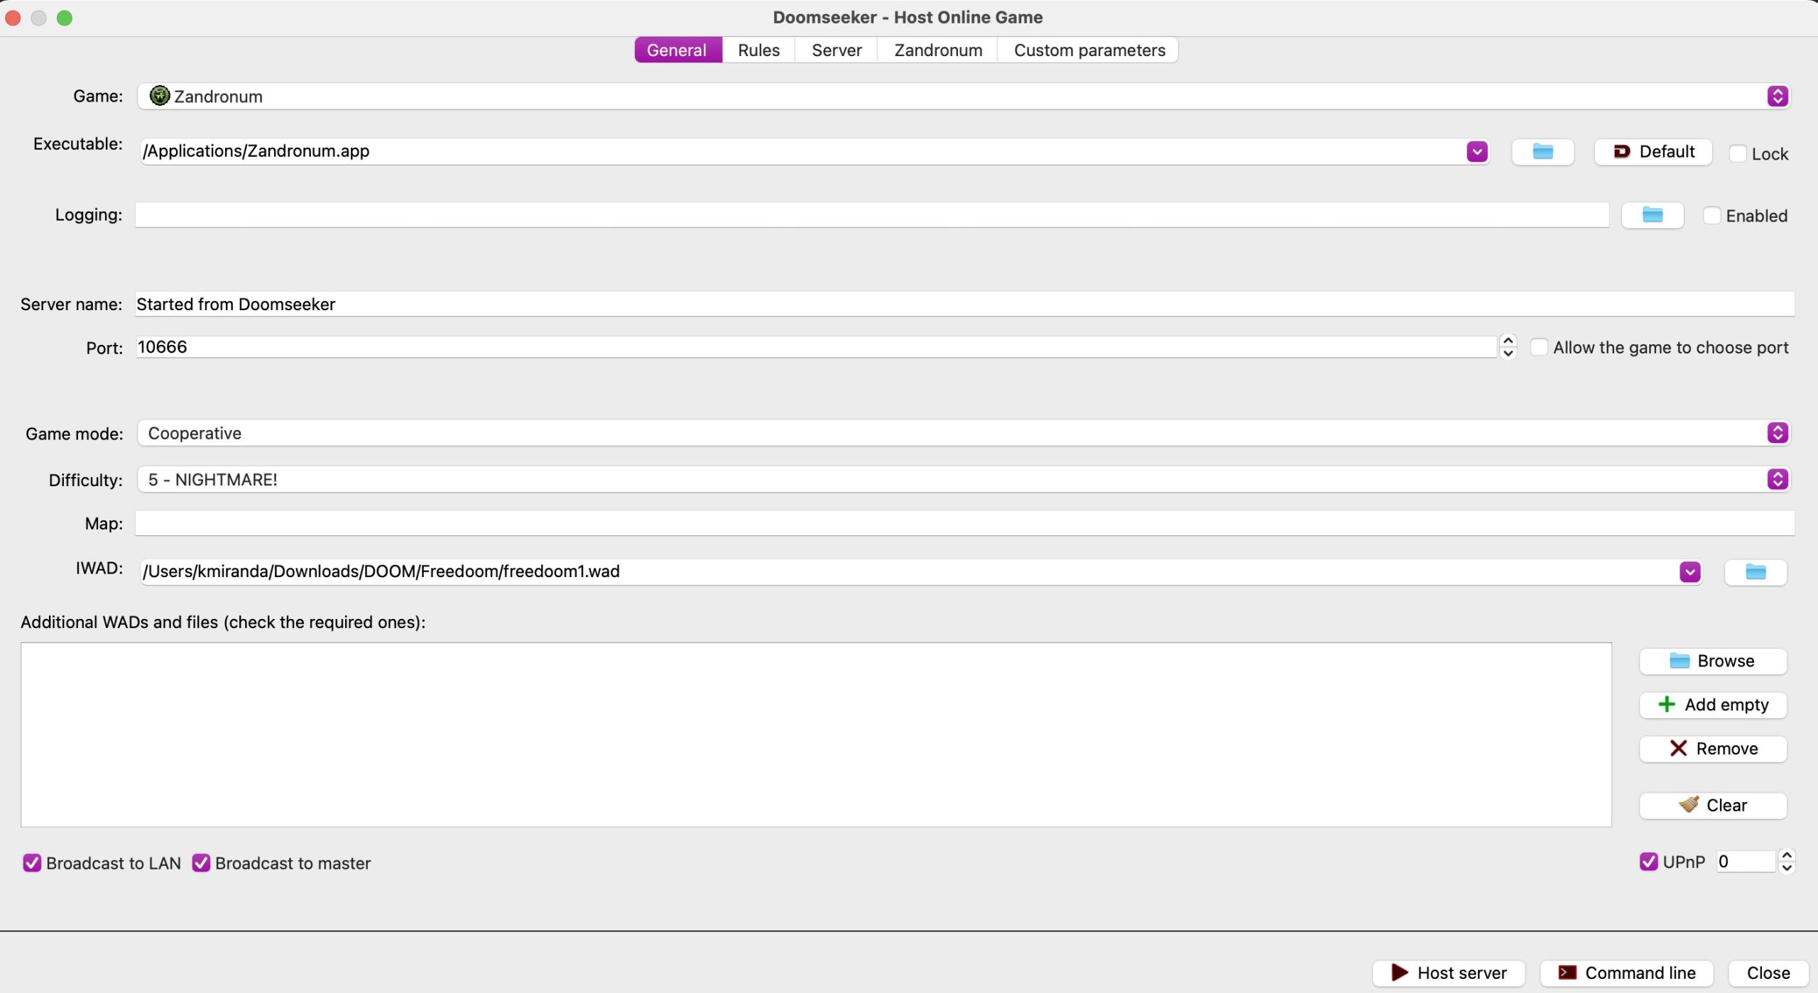
Task: Toggle the Lock executable checkbox
Action: [1737, 154]
